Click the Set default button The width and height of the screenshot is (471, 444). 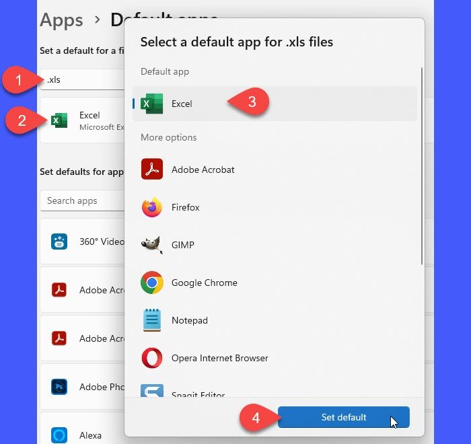[x=344, y=417]
